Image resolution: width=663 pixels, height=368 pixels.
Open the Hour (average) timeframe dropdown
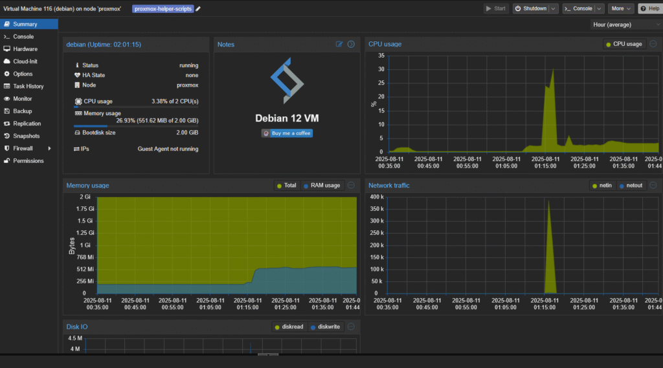click(x=625, y=25)
